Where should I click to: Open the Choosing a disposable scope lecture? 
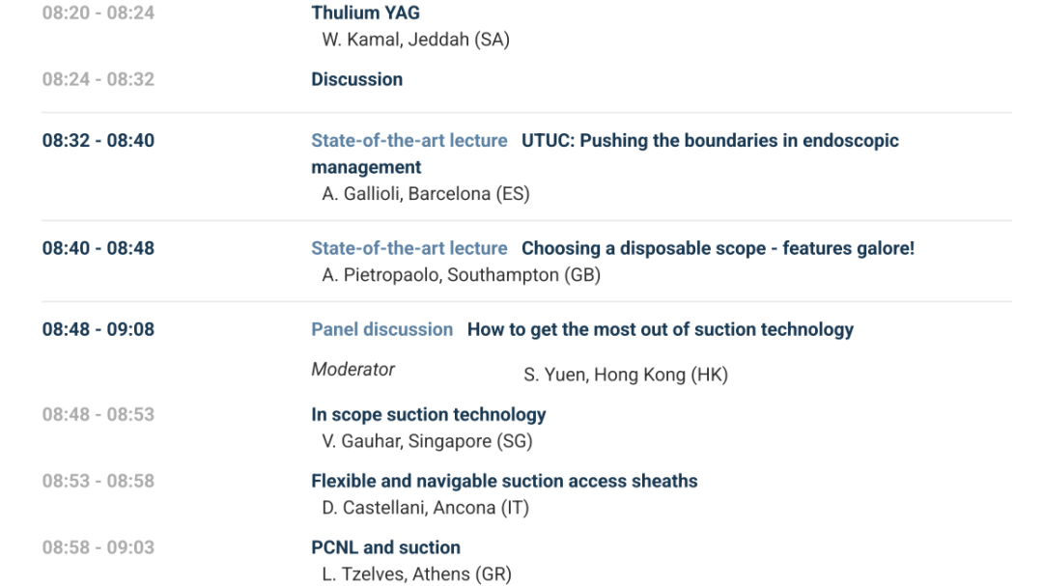[718, 248]
